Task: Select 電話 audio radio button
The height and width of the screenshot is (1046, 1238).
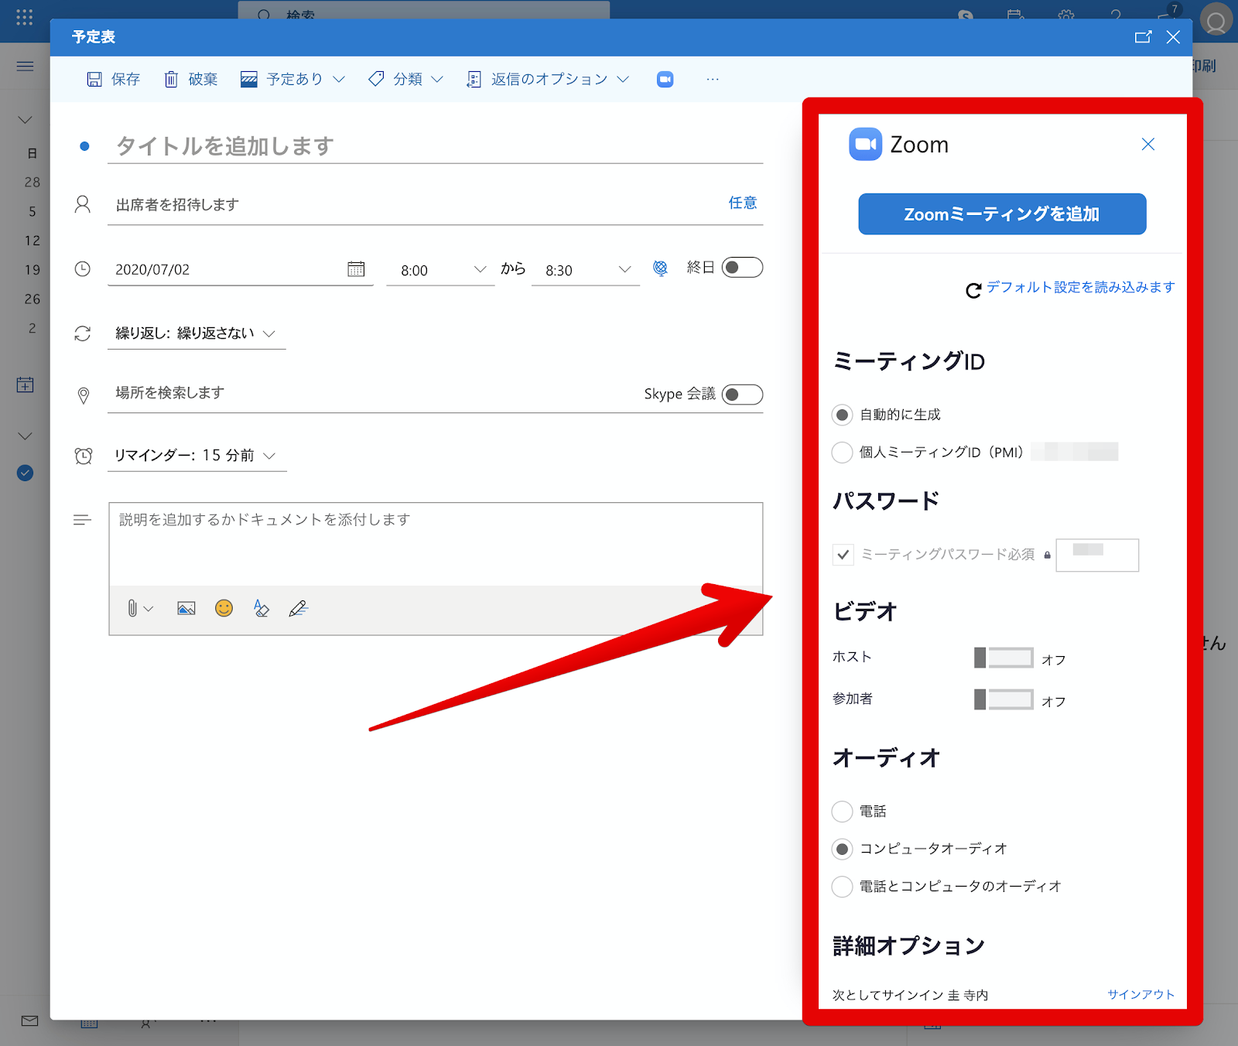Action: (842, 812)
